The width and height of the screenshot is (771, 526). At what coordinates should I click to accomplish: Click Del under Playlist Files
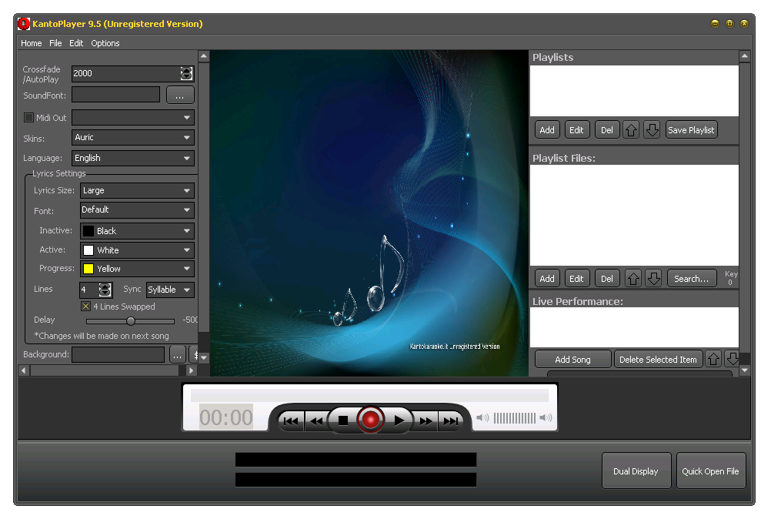coord(607,279)
